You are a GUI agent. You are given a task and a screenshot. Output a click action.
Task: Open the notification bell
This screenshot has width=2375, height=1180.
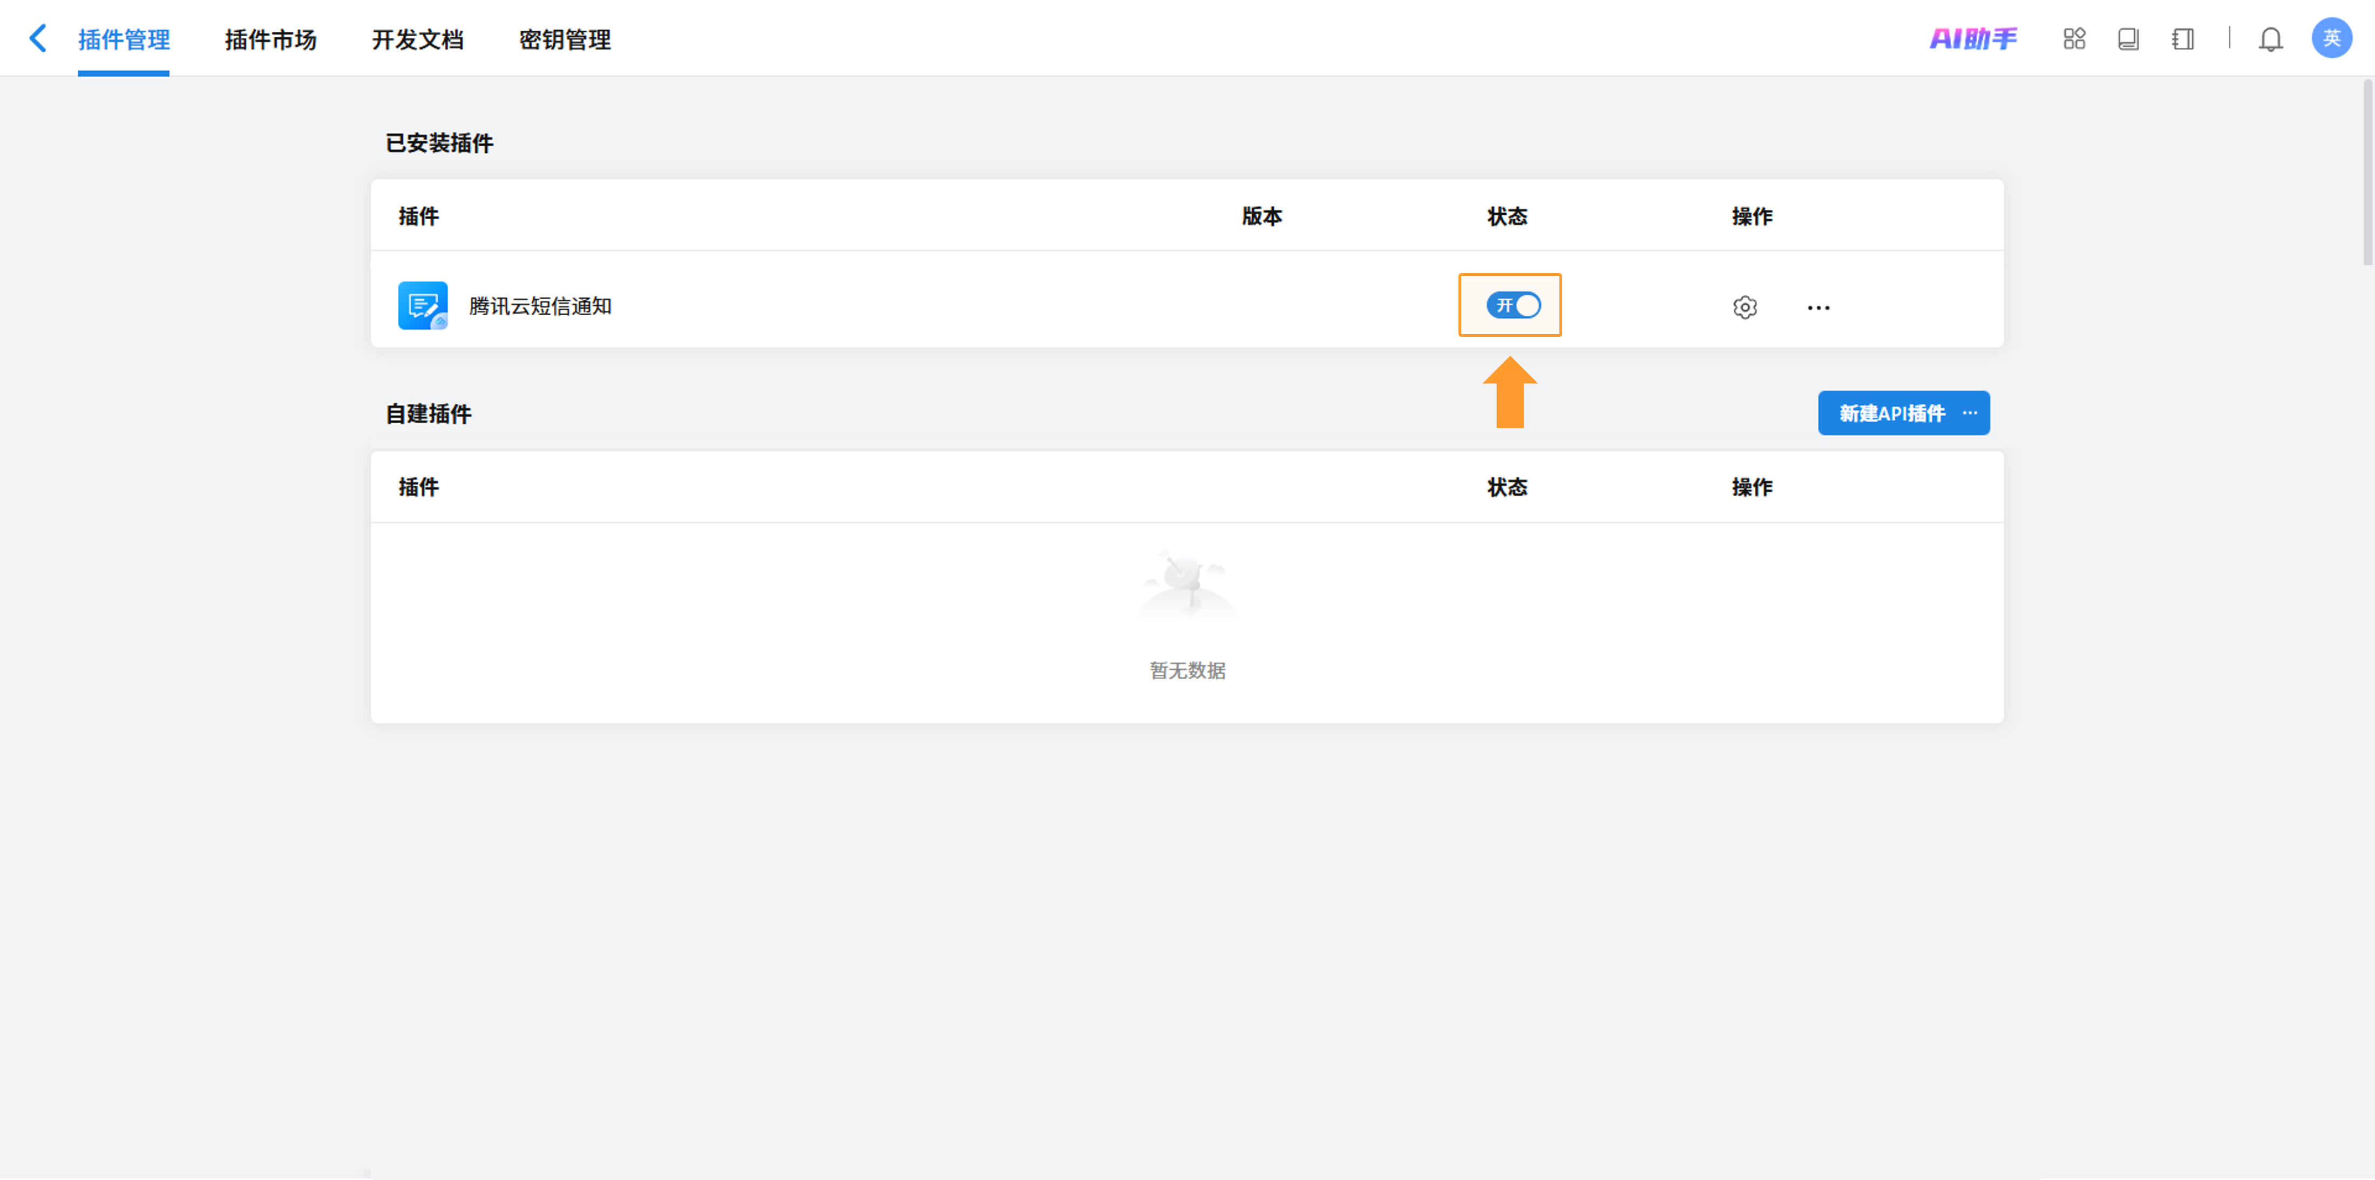click(x=2270, y=39)
